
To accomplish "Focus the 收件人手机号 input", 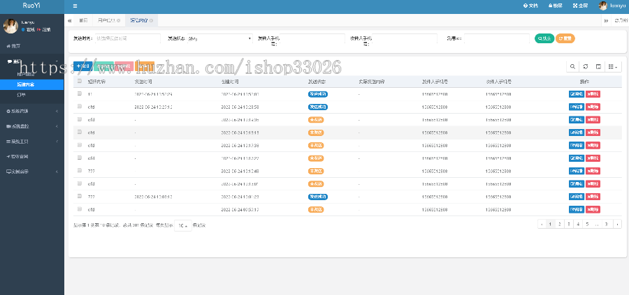I will (x=405, y=38).
